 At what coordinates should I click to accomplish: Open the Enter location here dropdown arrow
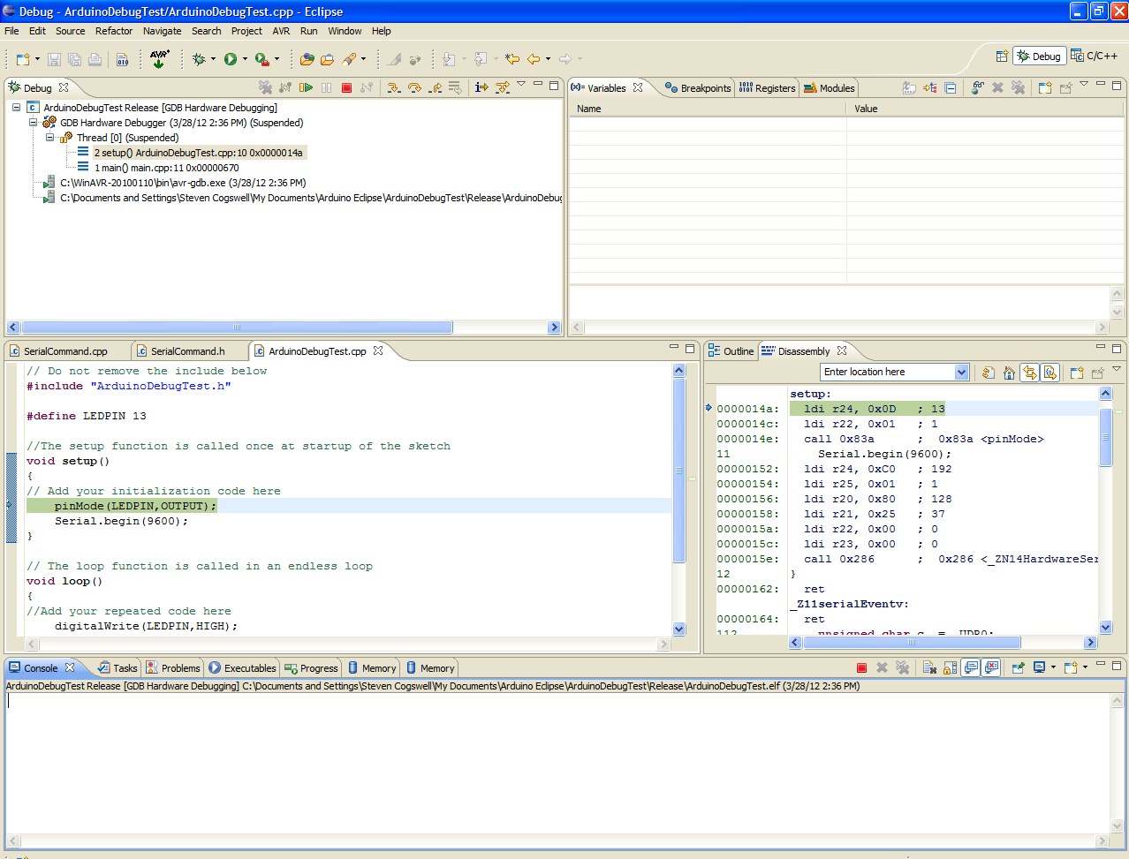coord(961,373)
